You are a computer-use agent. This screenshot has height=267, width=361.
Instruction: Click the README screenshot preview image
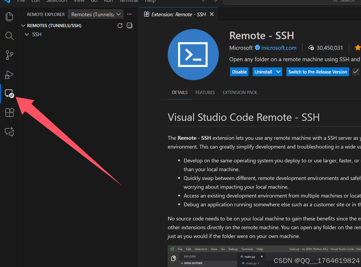point(264,256)
